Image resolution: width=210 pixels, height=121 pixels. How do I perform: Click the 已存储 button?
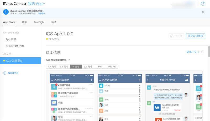(176, 36)
